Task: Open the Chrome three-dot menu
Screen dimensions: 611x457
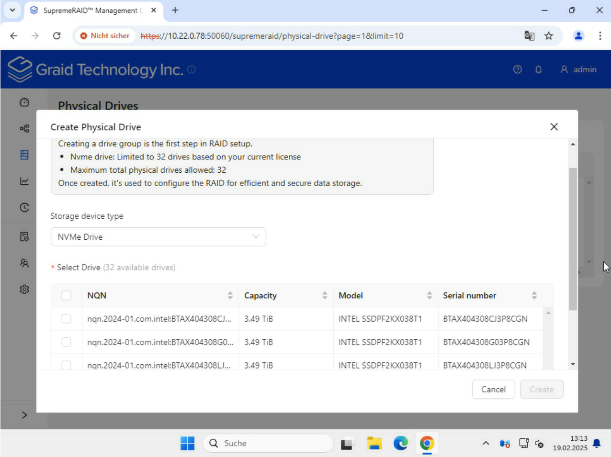Action: point(600,36)
